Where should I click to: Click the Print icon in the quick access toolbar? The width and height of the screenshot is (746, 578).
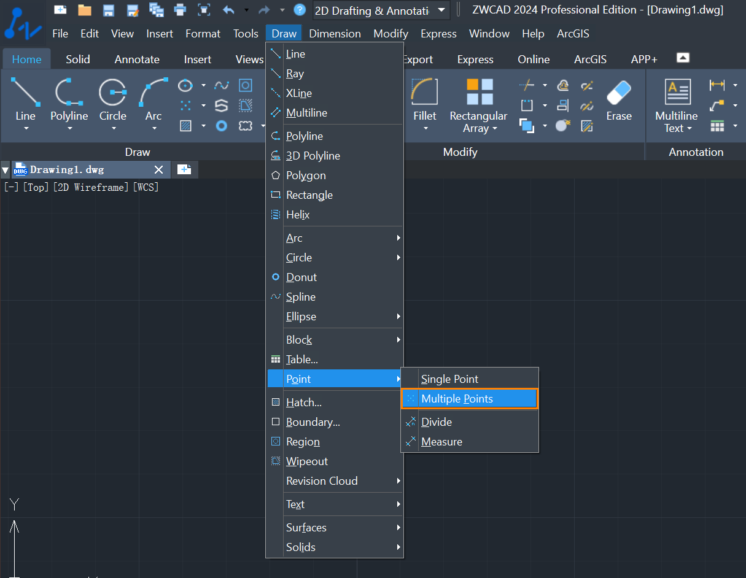click(180, 10)
